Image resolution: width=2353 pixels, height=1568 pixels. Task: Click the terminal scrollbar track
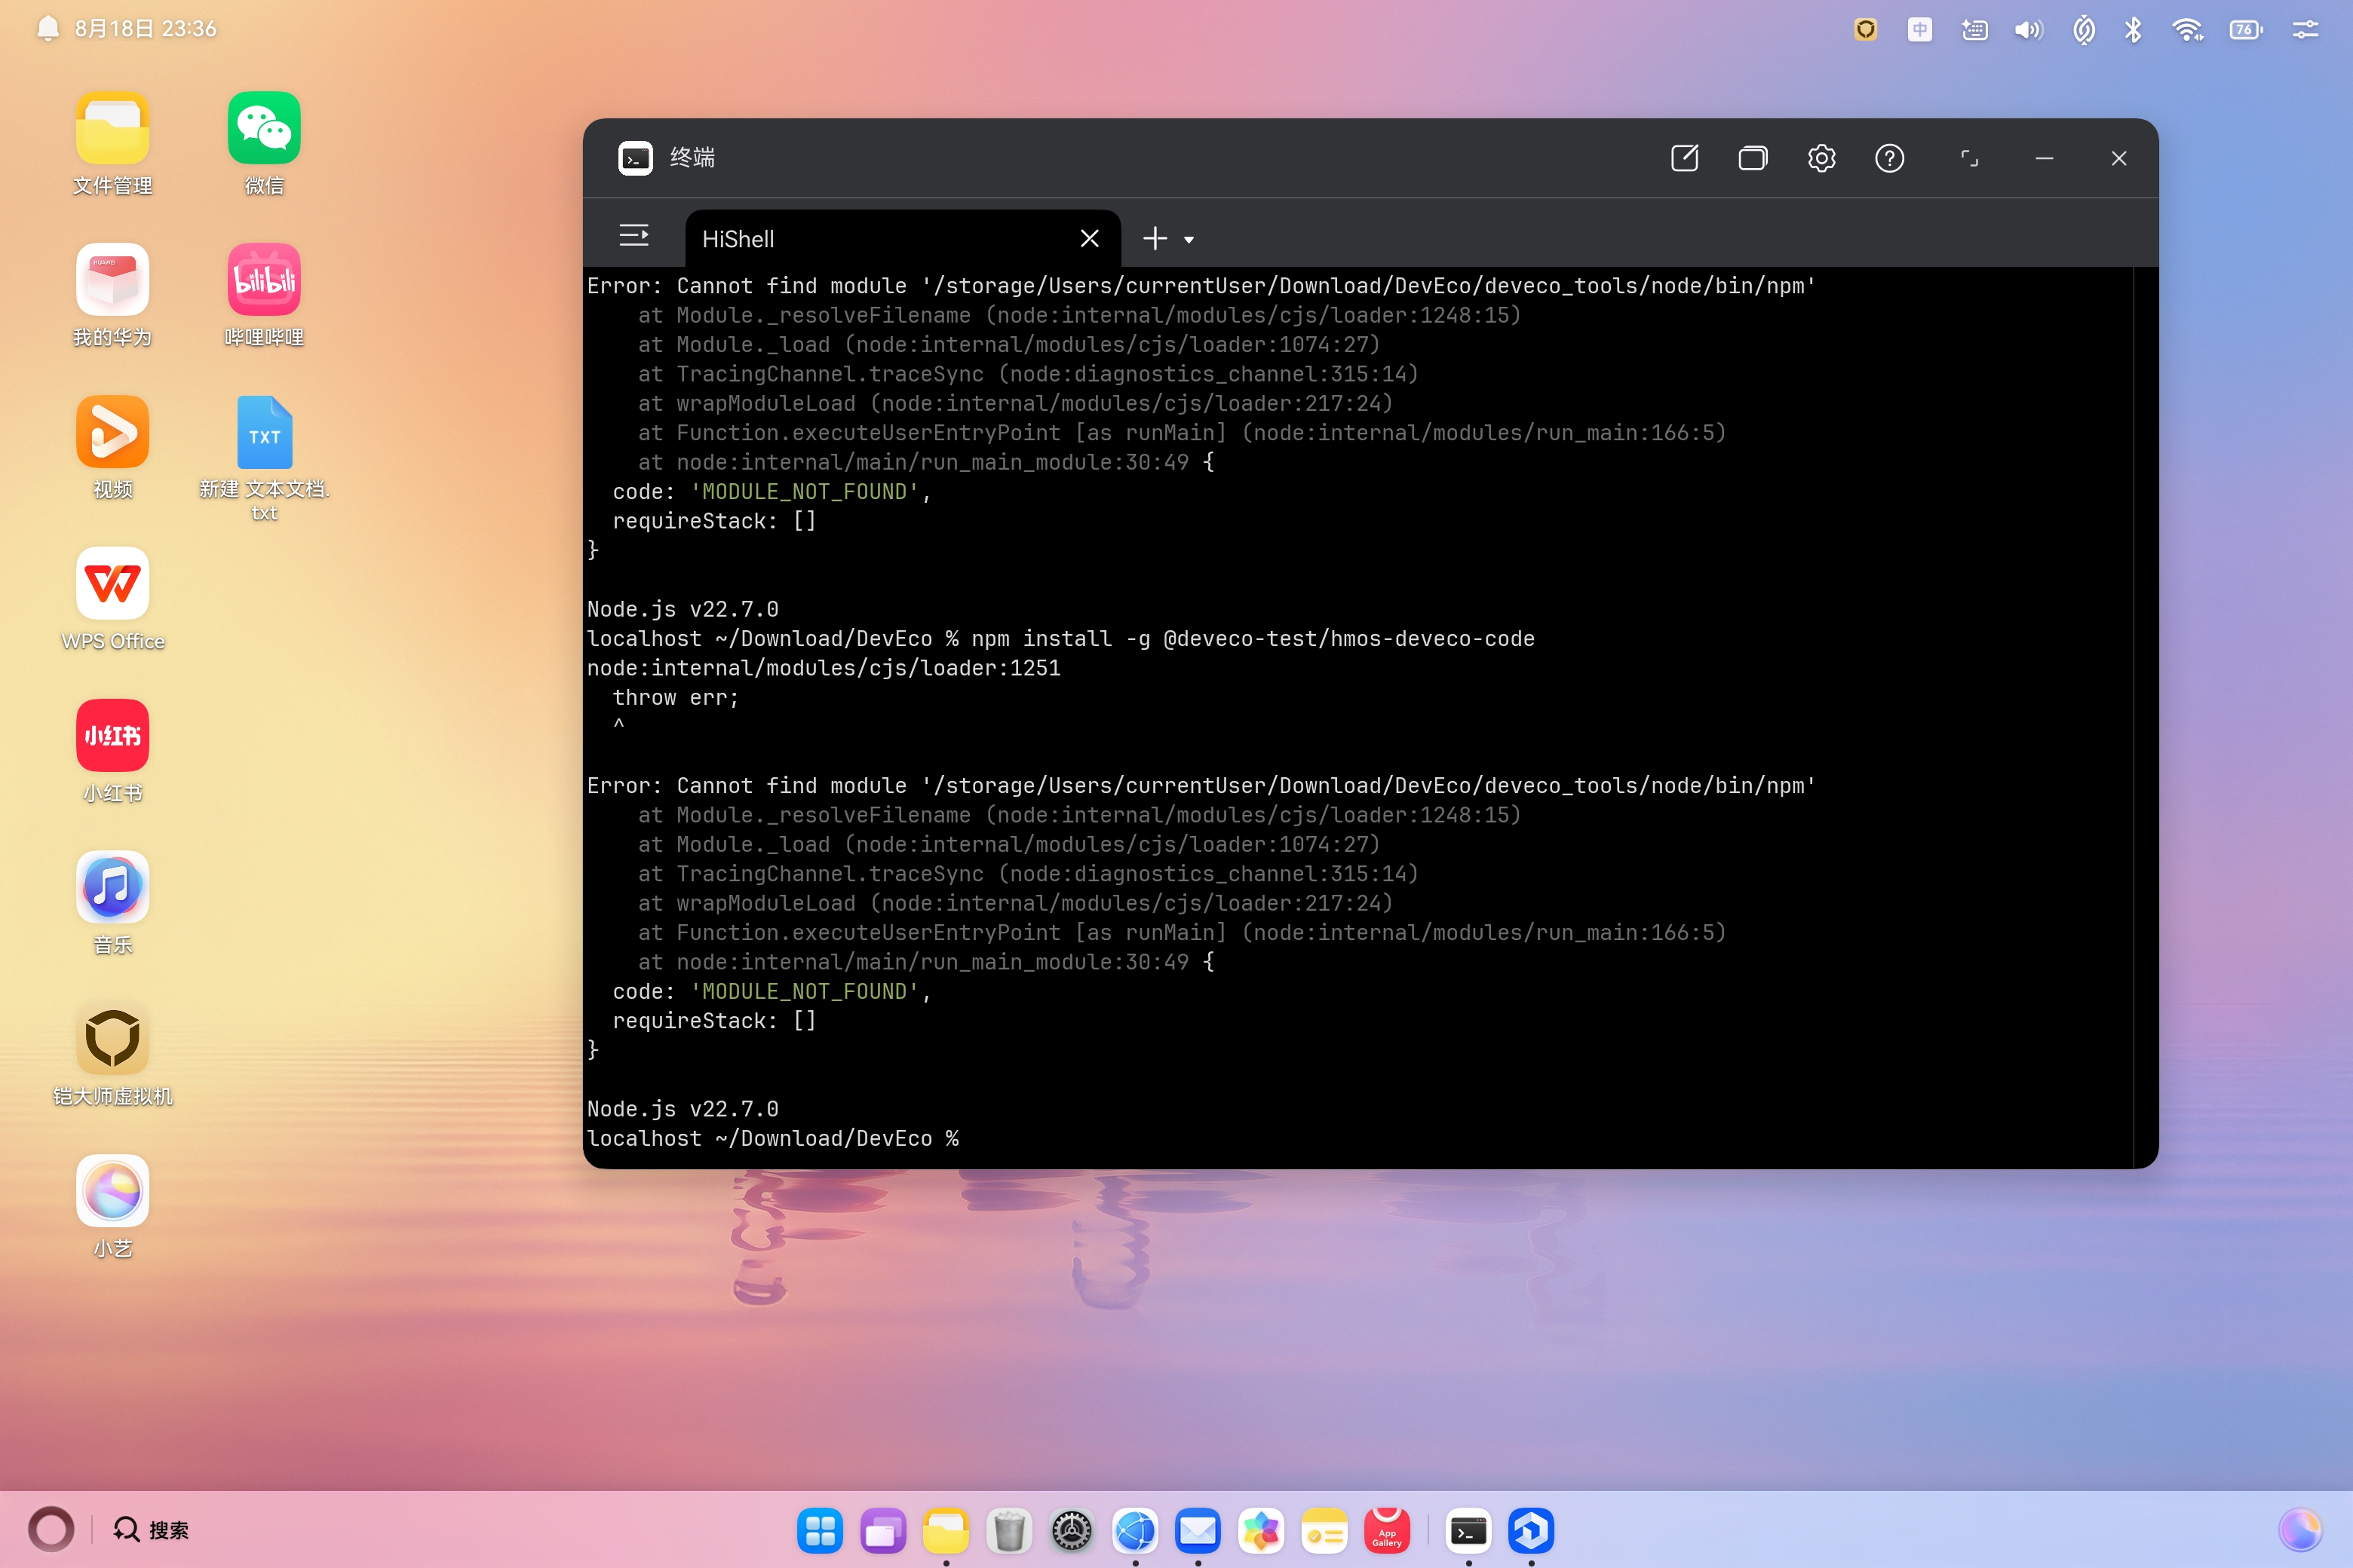[2145, 716]
